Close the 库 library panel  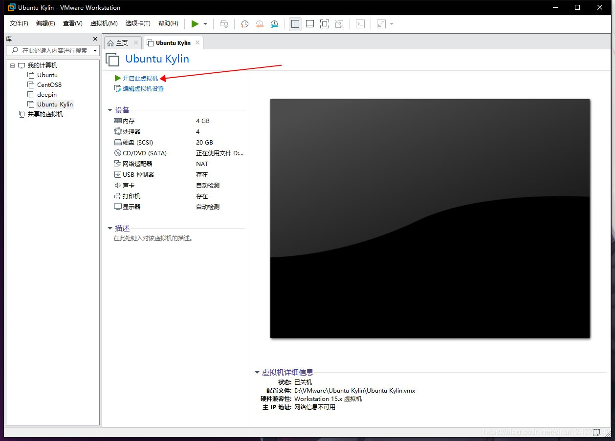coord(95,39)
